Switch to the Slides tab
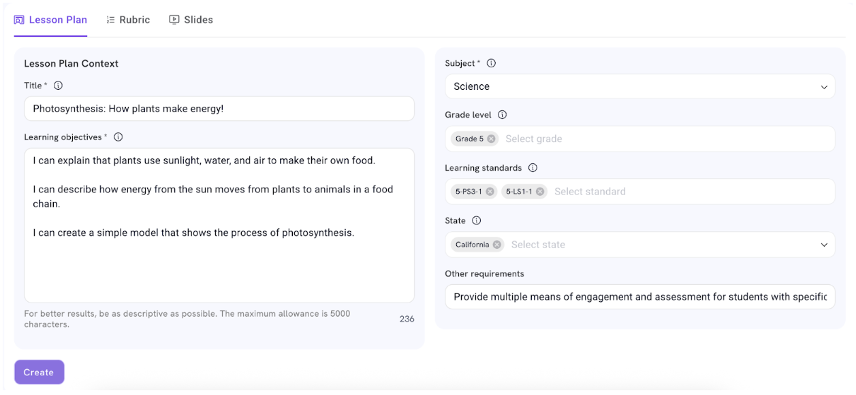This screenshot has width=856, height=395. 191,20
